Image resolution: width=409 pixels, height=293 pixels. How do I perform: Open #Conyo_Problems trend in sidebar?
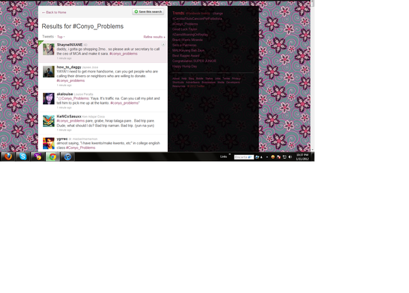(185, 24)
